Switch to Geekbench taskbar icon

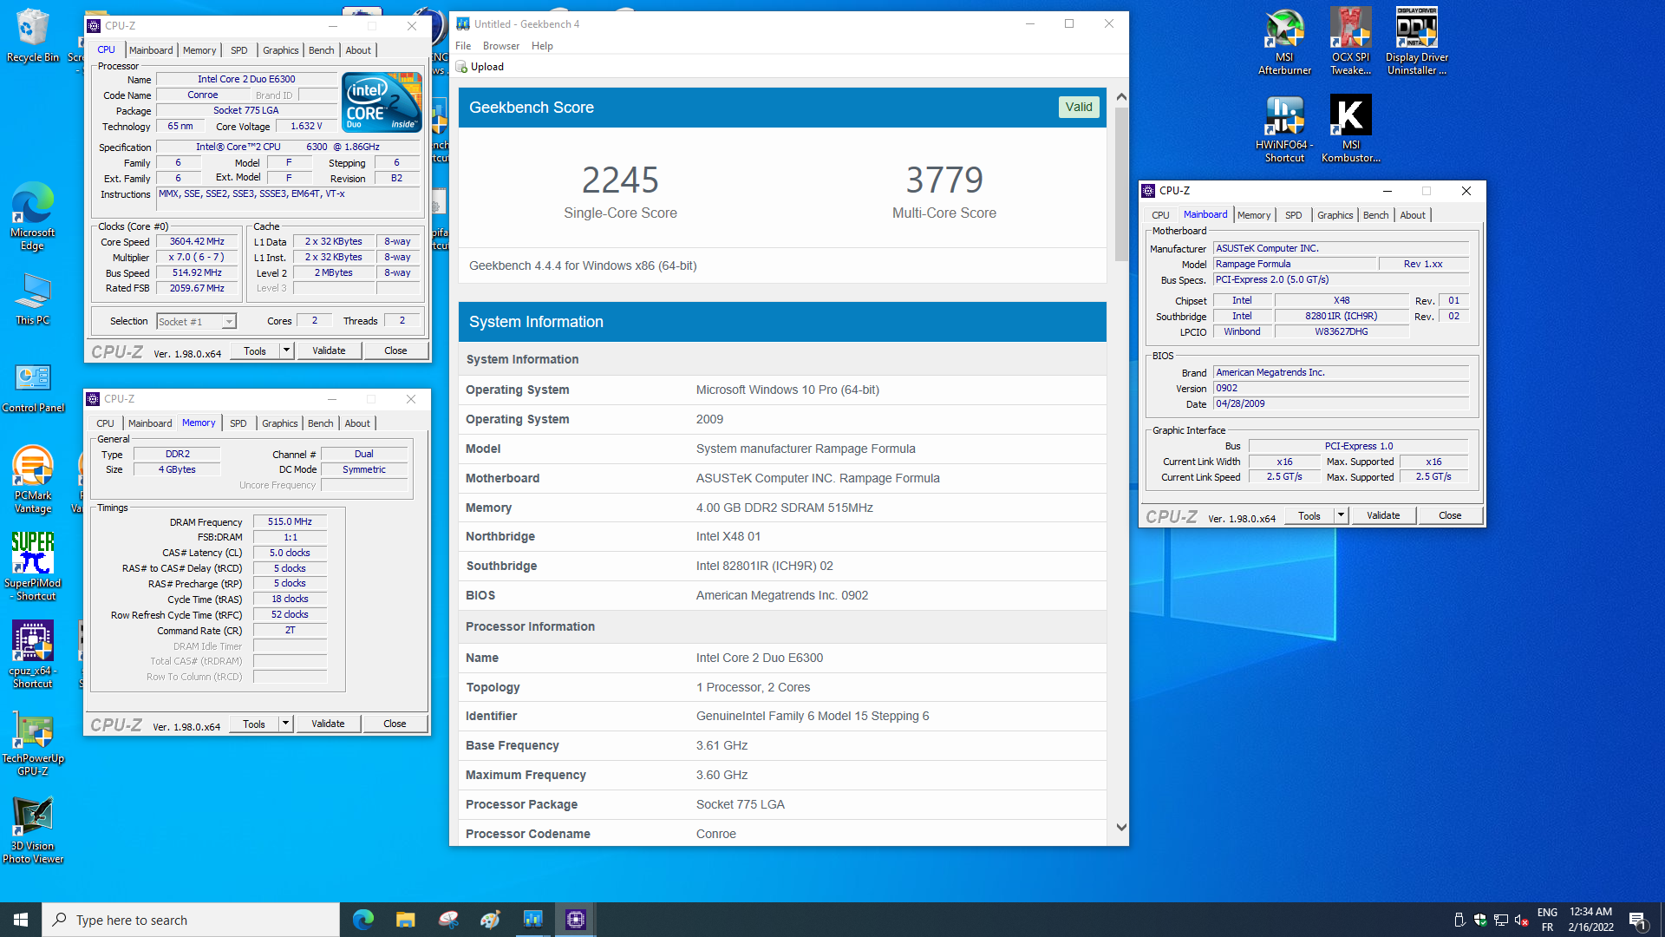click(532, 920)
